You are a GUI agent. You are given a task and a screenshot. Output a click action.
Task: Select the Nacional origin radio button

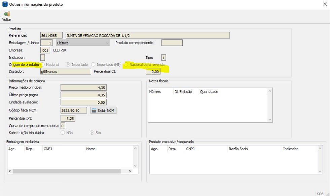tap(43, 64)
